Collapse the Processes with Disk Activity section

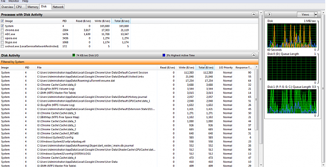pyautogui.click(x=253, y=14)
